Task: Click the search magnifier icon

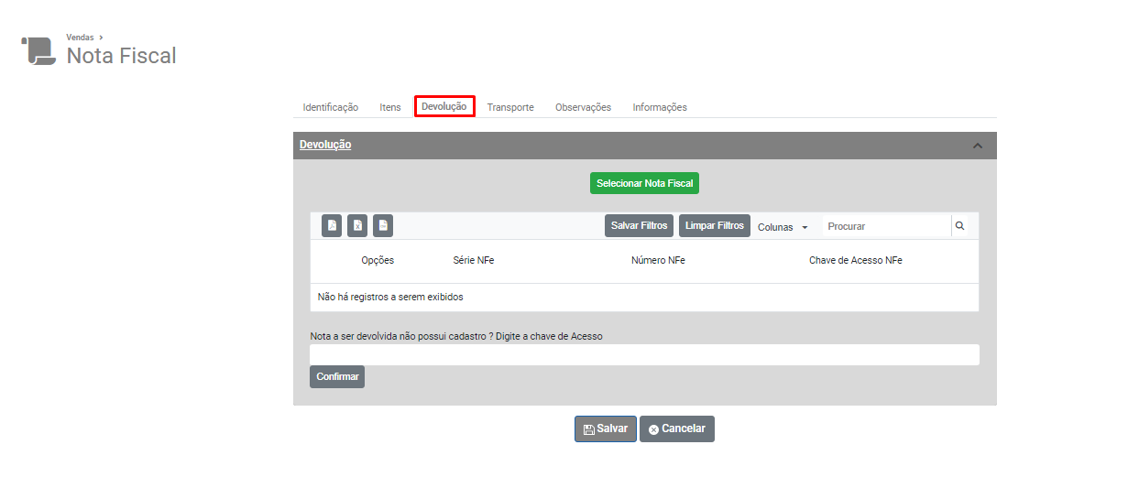Action: [x=959, y=225]
